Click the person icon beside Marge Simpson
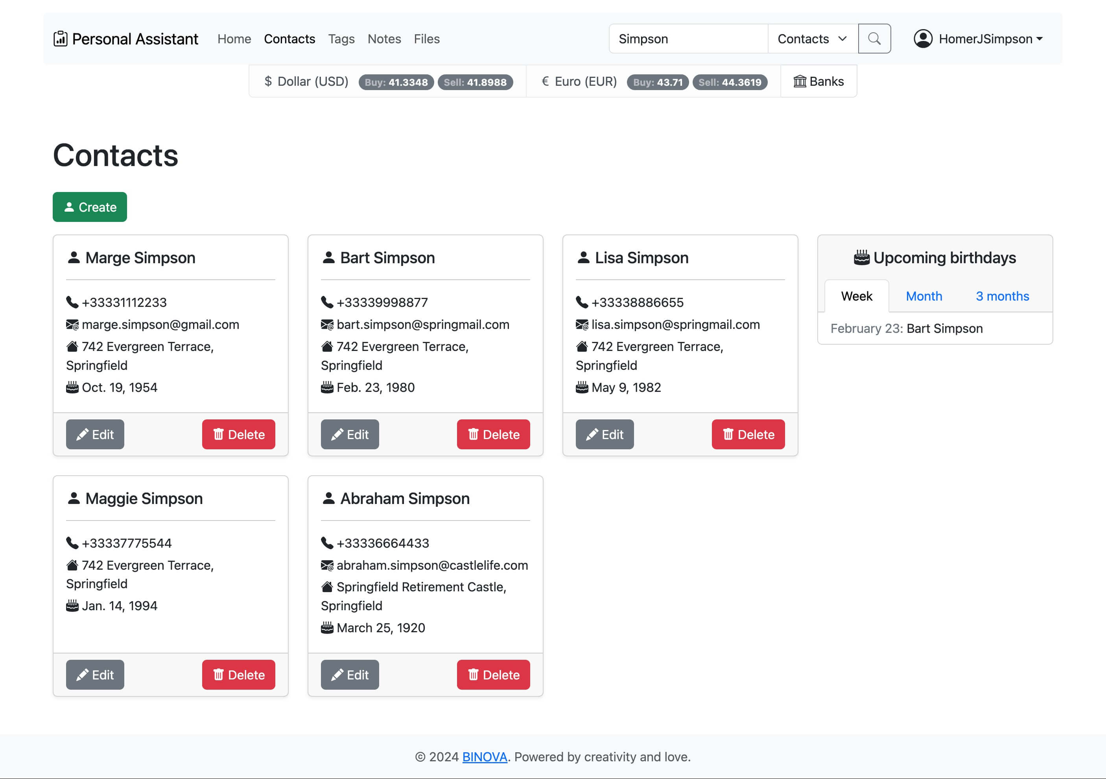The width and height of the screenshot is (1106, 779). click(x=74, y=257)
